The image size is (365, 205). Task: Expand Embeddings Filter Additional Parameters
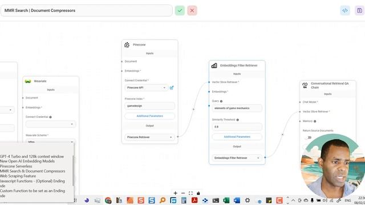[x=237, y=137]
